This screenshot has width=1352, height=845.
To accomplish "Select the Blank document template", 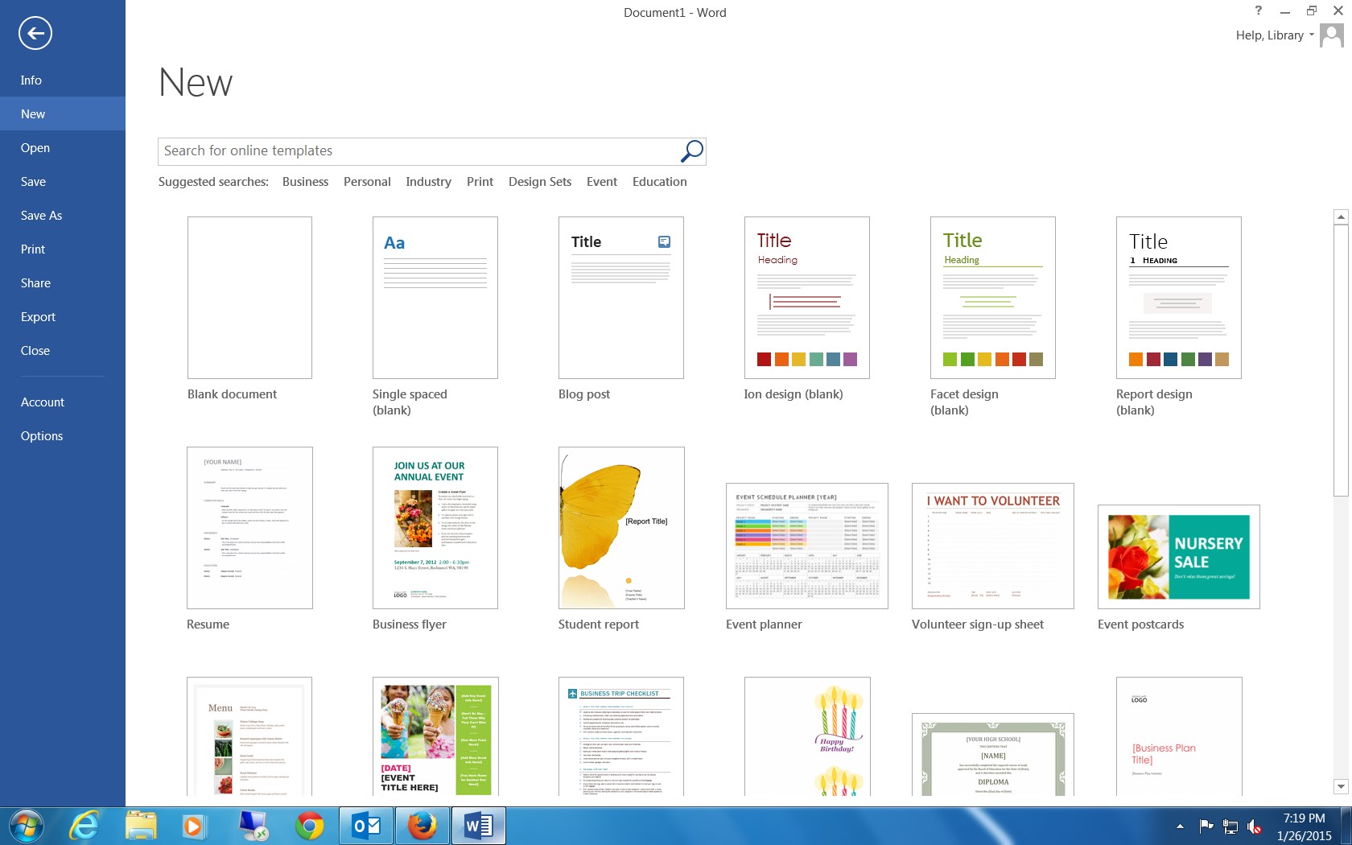I will point(249,298).
